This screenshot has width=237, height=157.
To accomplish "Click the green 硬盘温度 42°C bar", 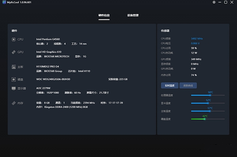I will tap(198, 119).
